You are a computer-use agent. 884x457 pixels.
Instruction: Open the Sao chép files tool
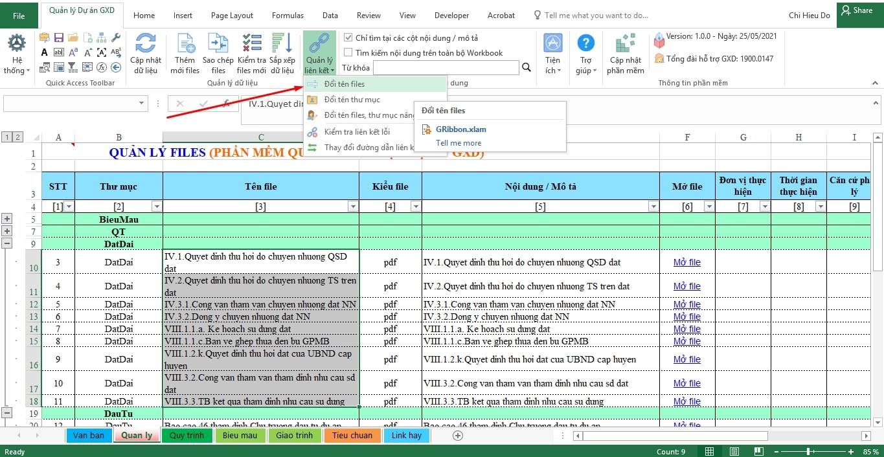218,45
